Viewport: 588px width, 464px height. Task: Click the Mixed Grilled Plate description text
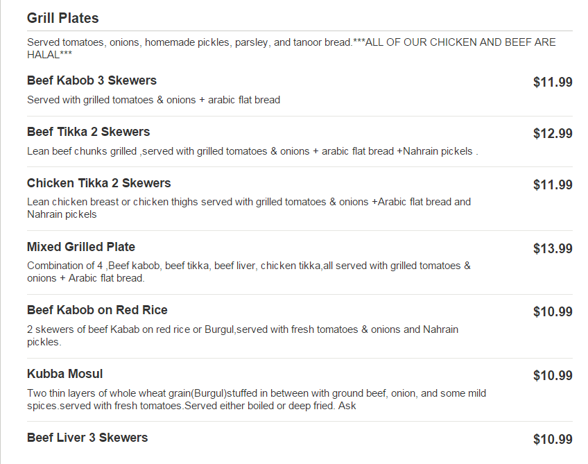pos(249,272)
